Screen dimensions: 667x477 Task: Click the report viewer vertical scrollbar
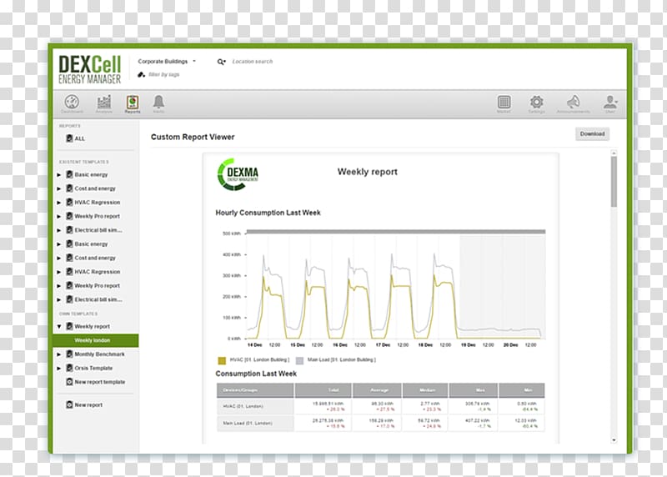tap(614, 183)
